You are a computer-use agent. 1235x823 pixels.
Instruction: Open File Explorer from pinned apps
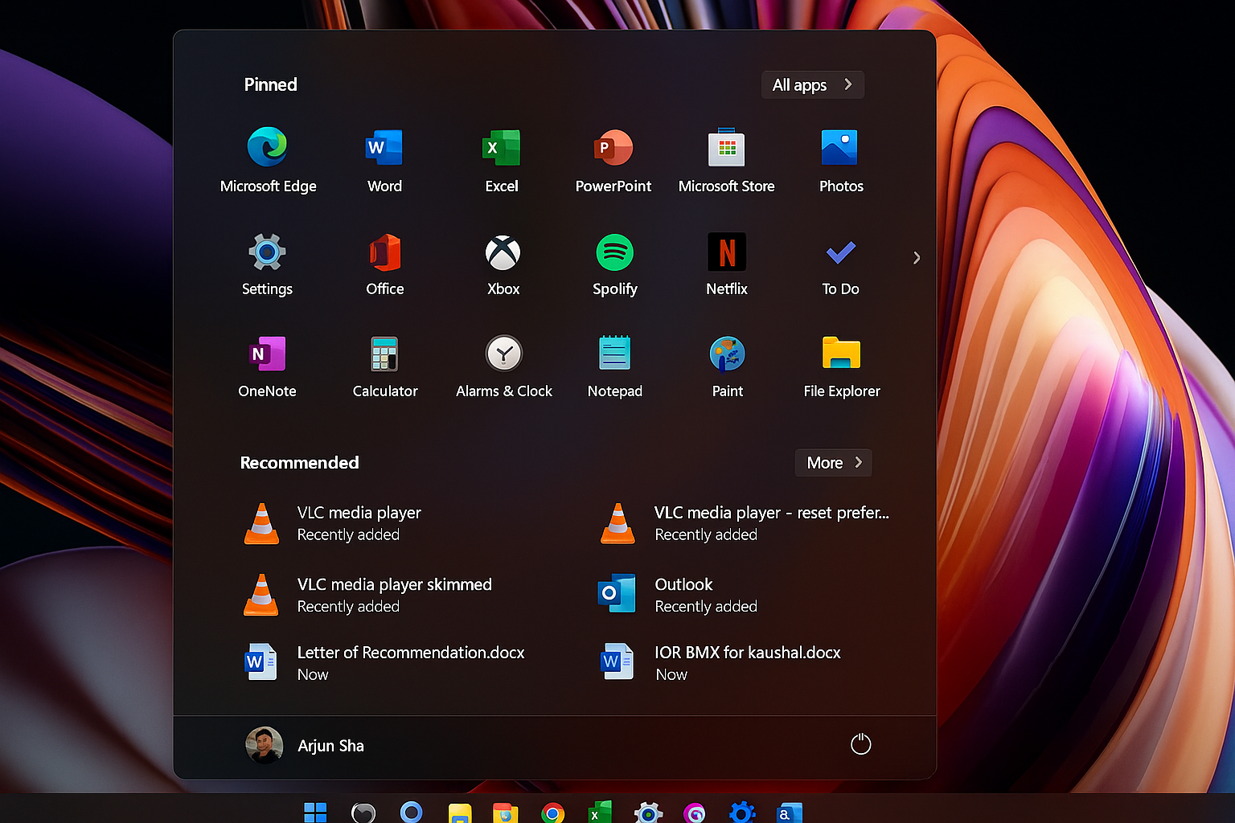841,366
